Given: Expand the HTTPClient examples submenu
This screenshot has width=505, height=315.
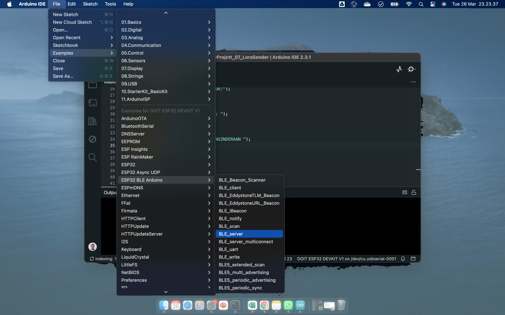Looking at the screenshot, I should tap(166, 219).
